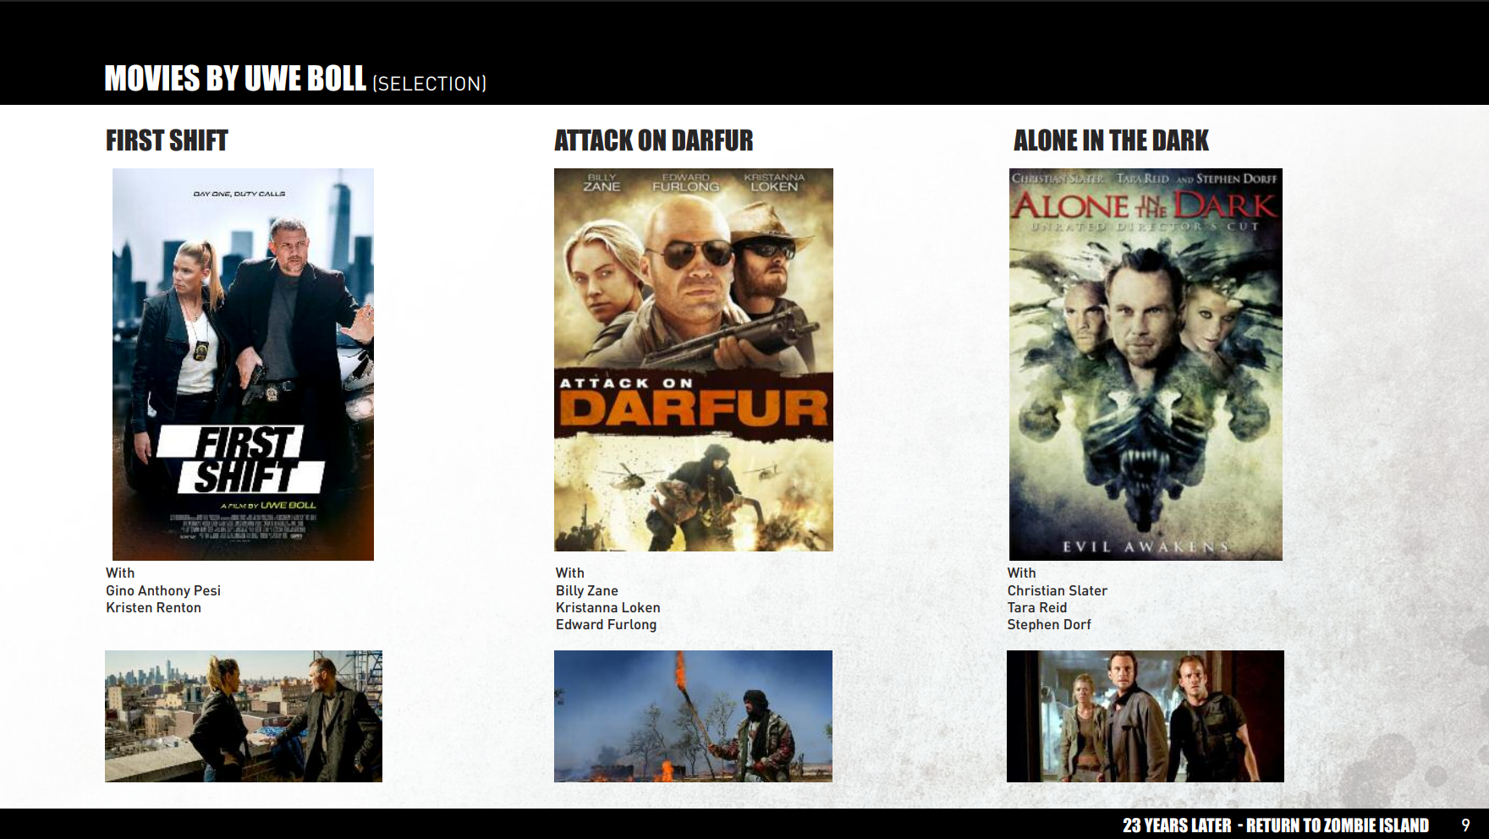Select the name Kristen Renton

click(153, 607)
